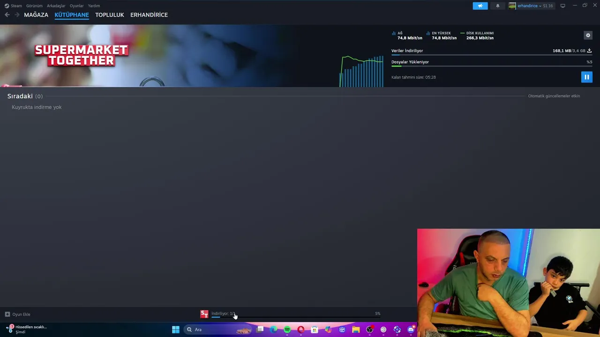This screenshot has height=337, width=600.
Task: Click the AĞ network speed stat
Action: click(x=407, y=36)
